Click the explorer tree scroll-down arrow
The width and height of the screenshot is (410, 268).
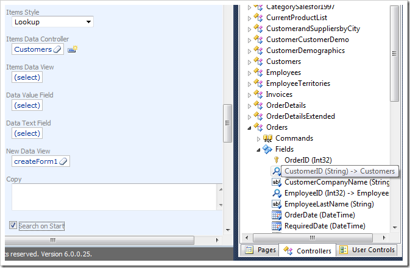[395, 227]
